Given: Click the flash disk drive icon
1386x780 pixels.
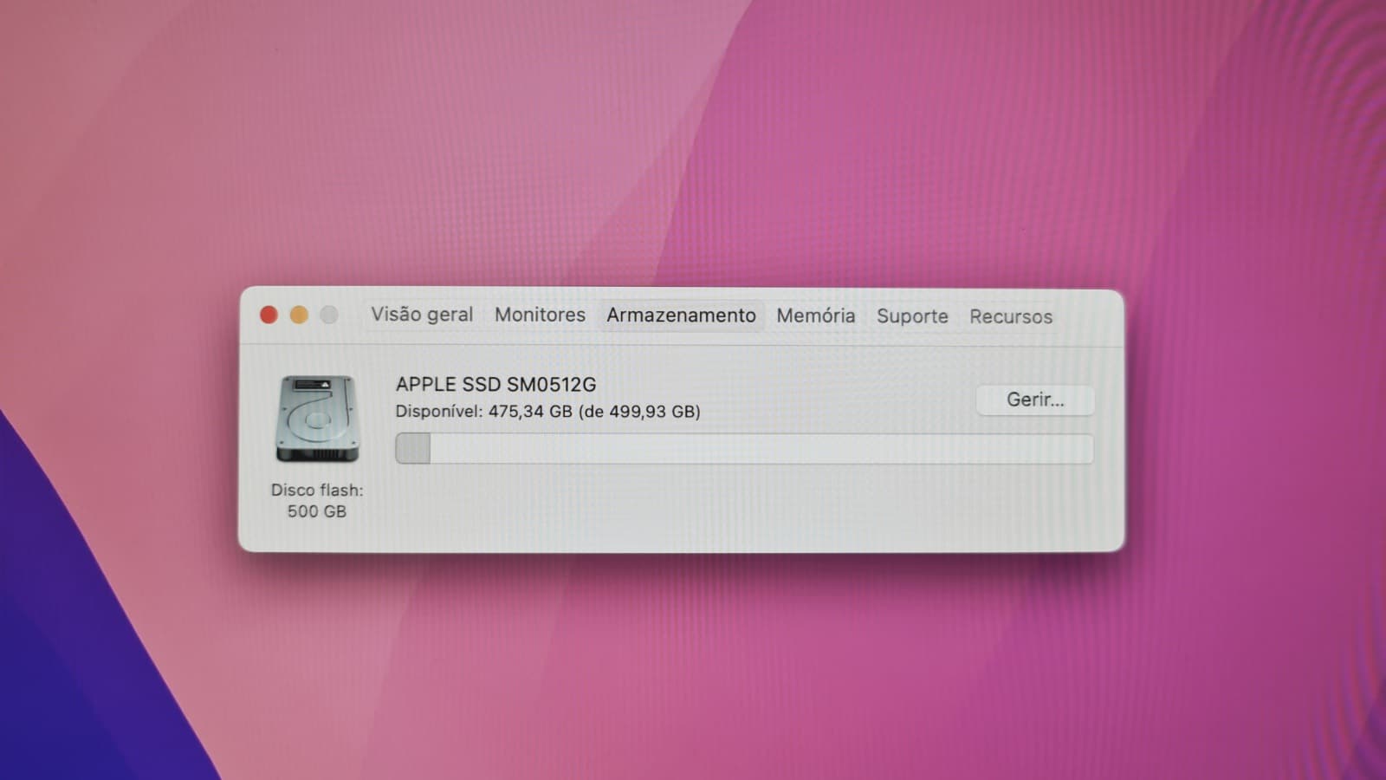Looking at the screenshot, I should pyautogui.click(x=317, y=419).
